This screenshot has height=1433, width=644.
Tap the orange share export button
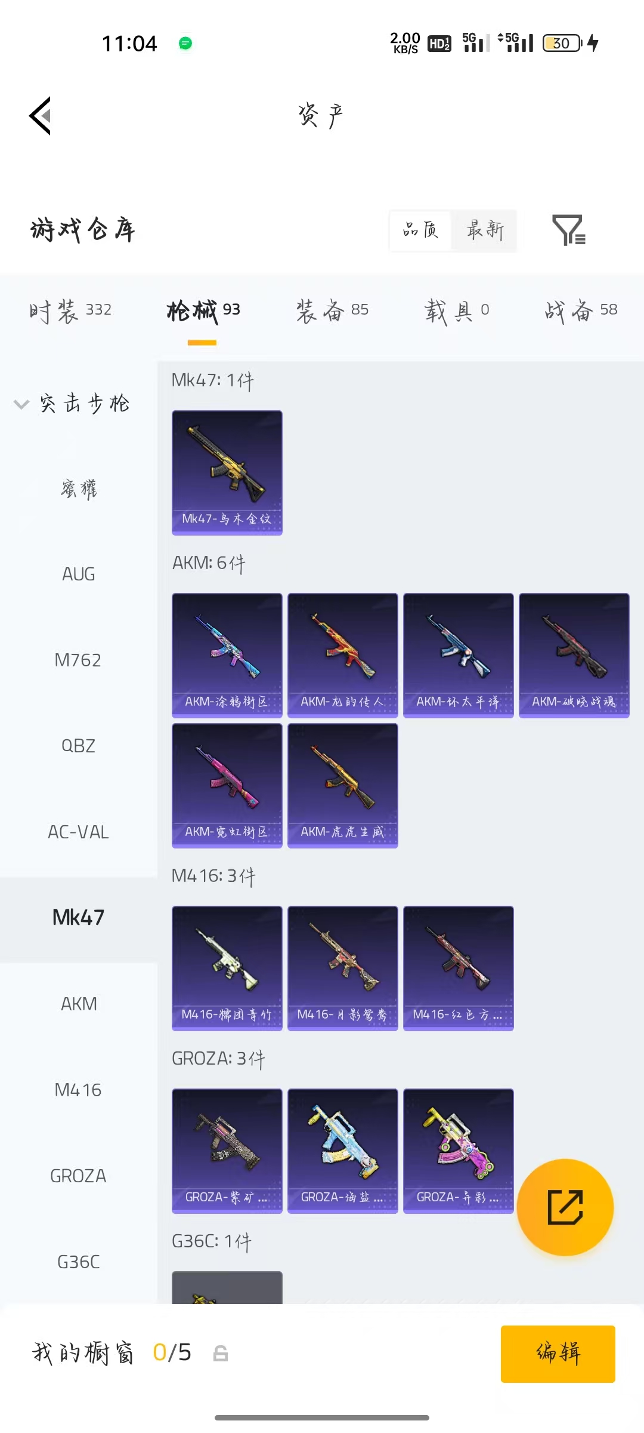565,1207
